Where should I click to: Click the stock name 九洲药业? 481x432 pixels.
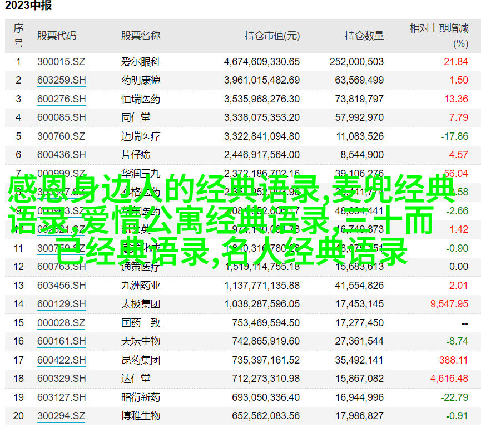pos(141,286)
